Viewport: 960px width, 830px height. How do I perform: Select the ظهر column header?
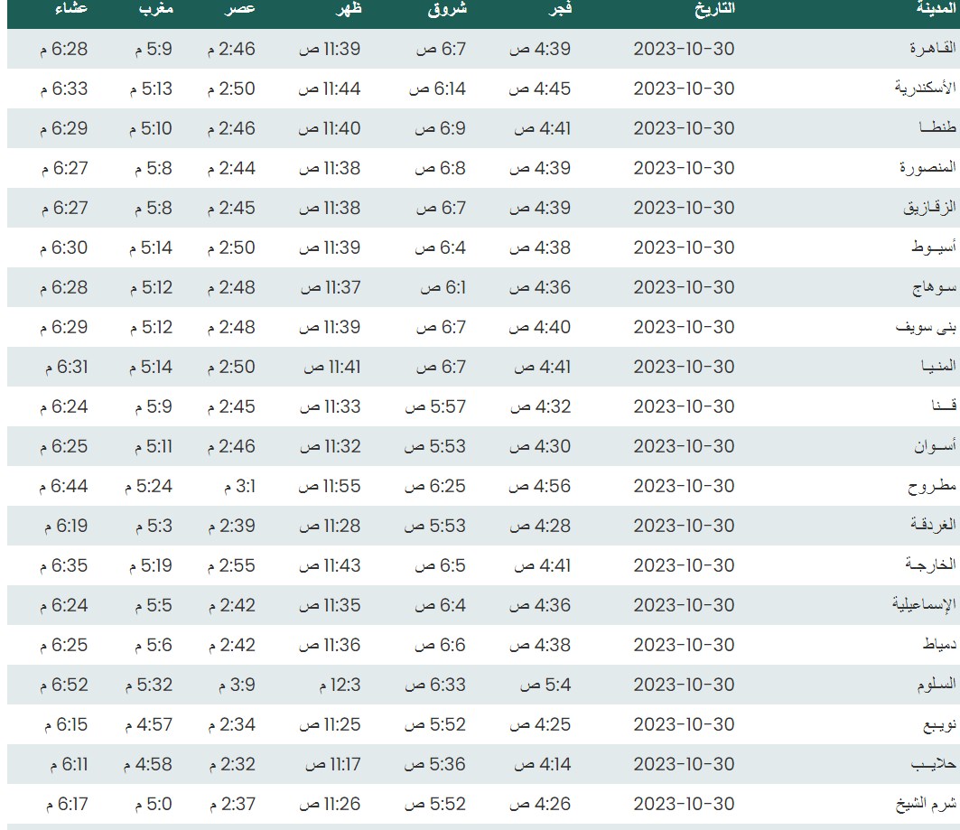[349, 8]
